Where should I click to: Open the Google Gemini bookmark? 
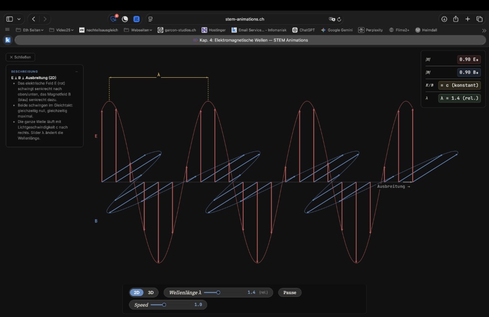coord(337,30)
